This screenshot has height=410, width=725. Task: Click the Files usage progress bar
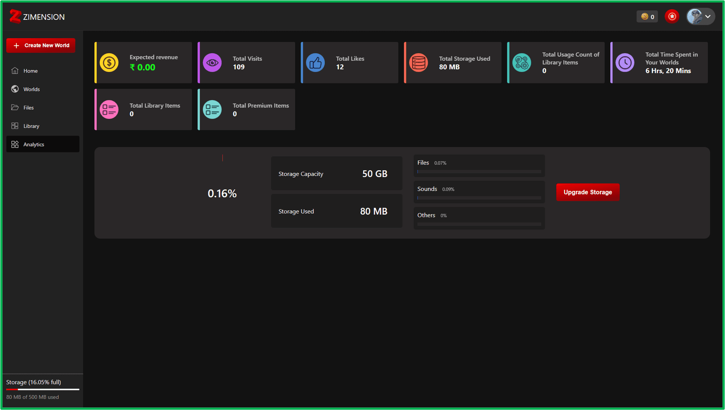(x=479, y=172)
